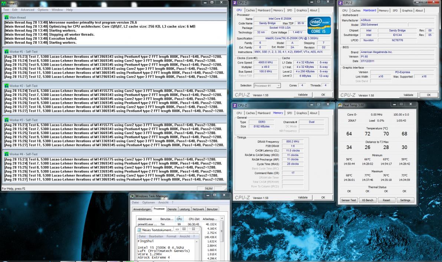Switch to CPU tab in CPU-Z Memory window
The image size is (442, 262).
point(239,113)
